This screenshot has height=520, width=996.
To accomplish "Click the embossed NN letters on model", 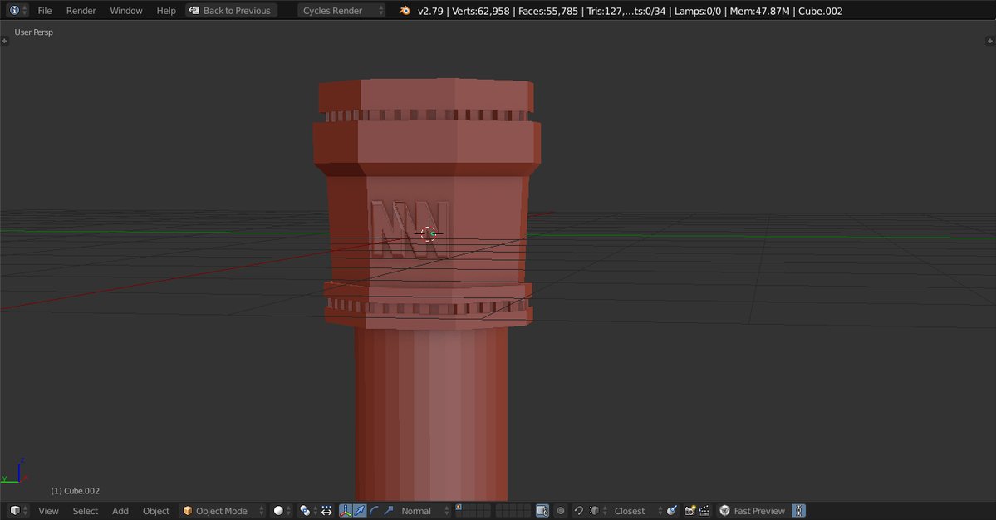I will pos(410,229).
